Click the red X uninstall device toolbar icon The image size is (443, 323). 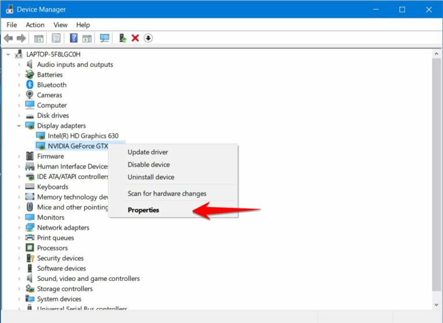(x=135, y=38)
